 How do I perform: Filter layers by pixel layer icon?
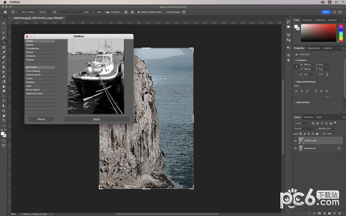[x=313, y=123]
